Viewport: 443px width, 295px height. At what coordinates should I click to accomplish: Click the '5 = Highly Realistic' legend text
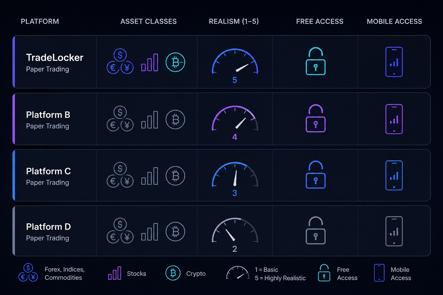coord(280,278)
